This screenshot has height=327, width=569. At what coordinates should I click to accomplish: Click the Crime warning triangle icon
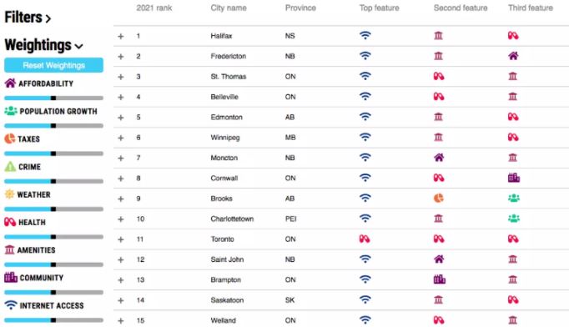pos(10,167)
